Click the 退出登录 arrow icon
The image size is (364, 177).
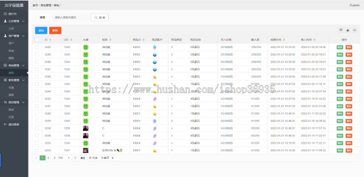tap(5, 124)
